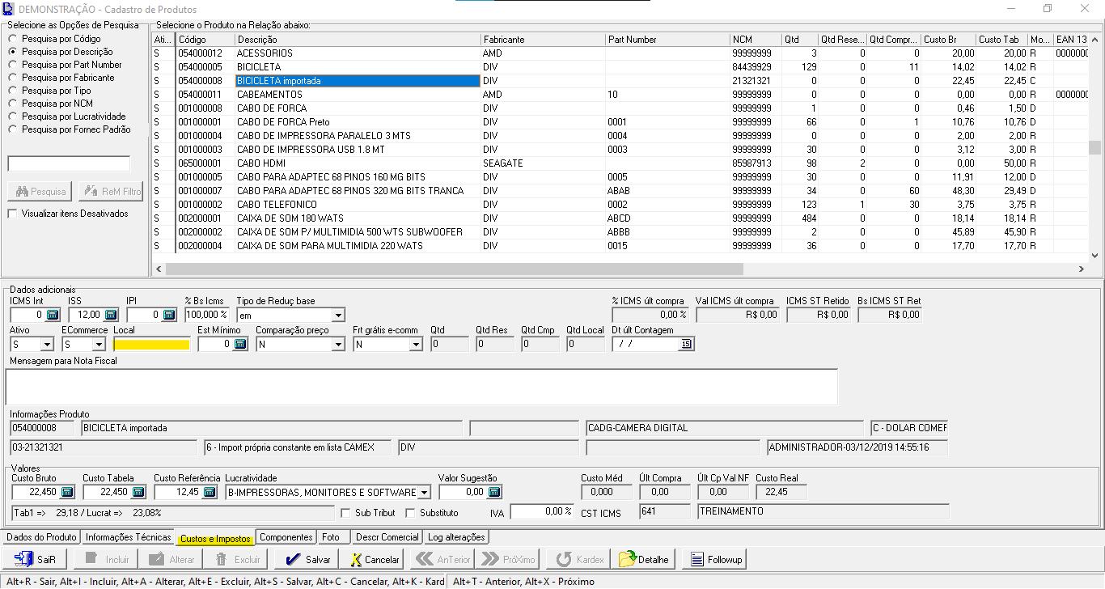This screenshot has width=1105, height=589.
Task: Click the Mensagem para Nota Fiscal text area
Action: 421,386
